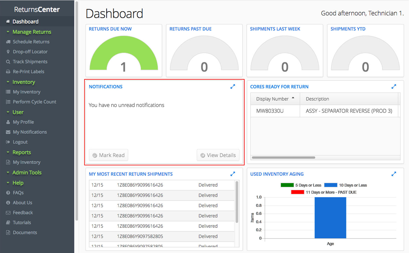Click the Dashboard home icon in sidebar
The width and height of the screenshot is (409, 253).
(x=8, y=21)
